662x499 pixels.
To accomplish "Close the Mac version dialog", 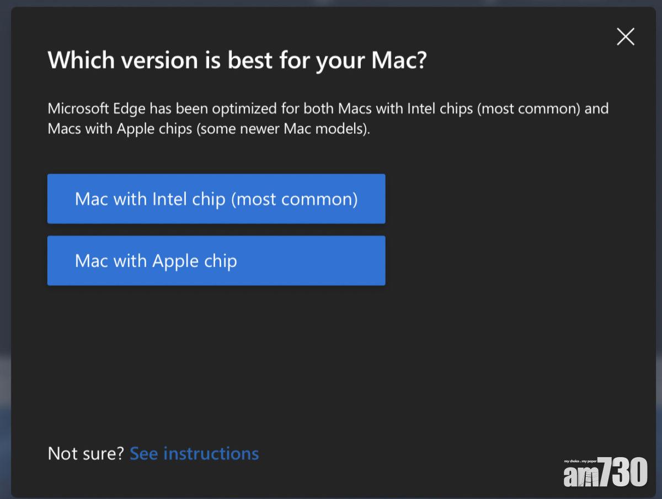I will 626,37.
